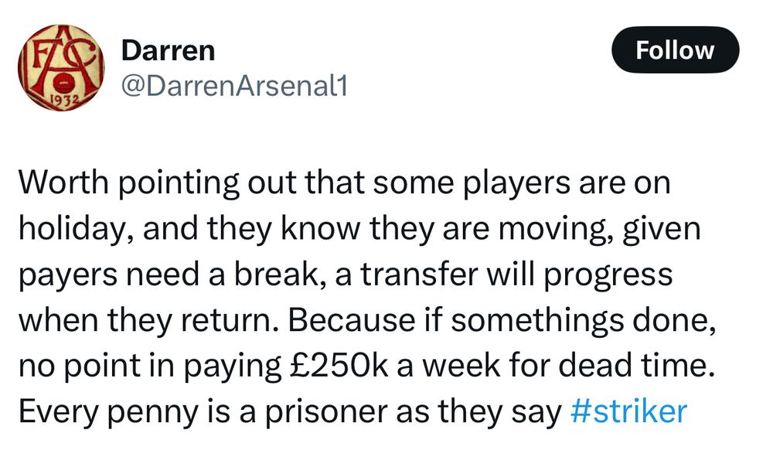The height and width of the screenshot is (457, 773).
Task: Click the word 'payers' in the third line
Action: click(x=65, y=275)
